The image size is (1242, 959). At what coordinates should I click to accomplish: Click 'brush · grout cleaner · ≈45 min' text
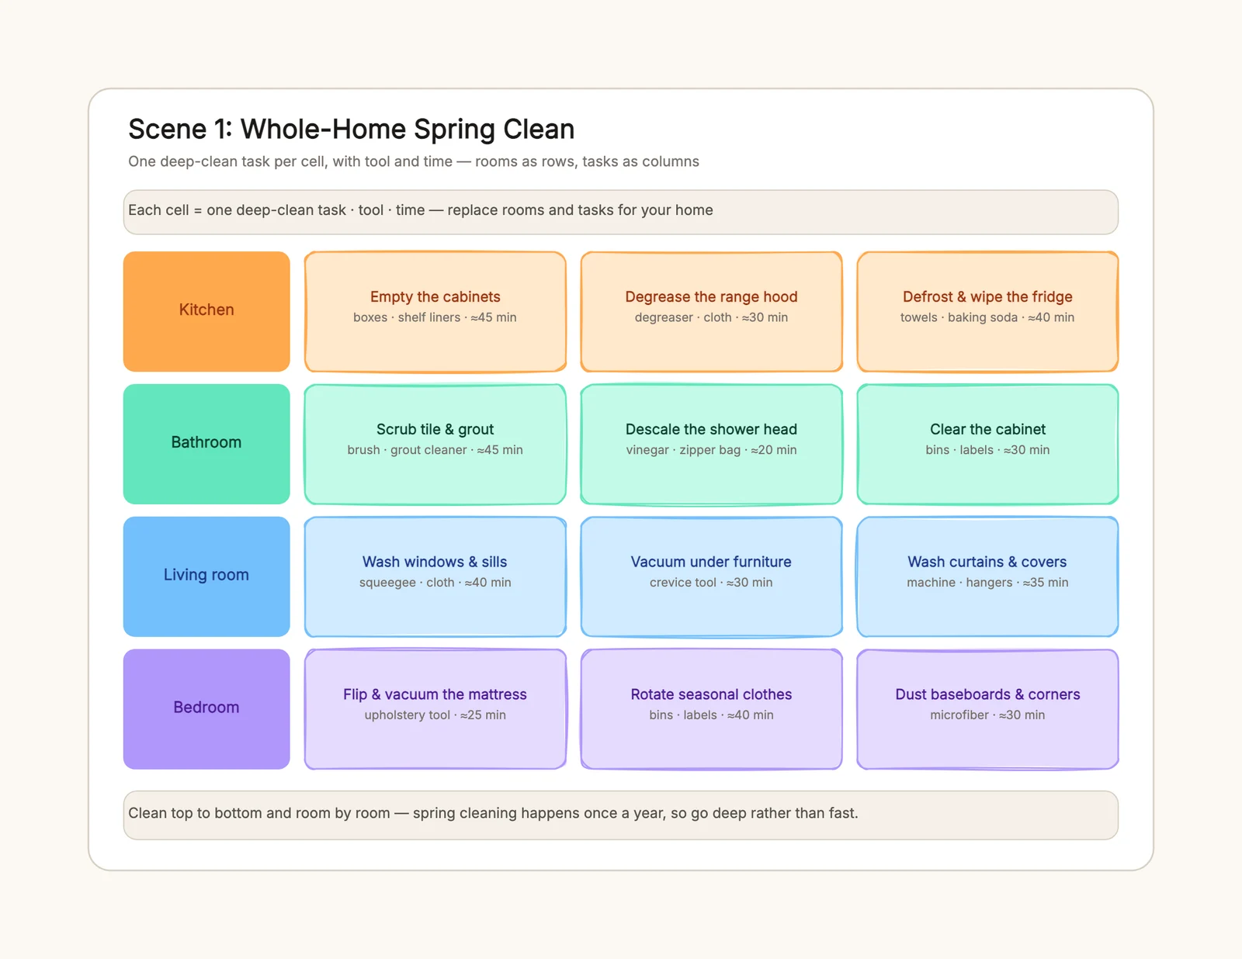[435, 450]
